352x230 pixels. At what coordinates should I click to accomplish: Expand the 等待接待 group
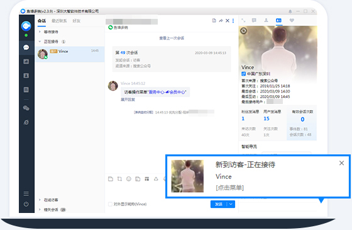tap(40, 32)
